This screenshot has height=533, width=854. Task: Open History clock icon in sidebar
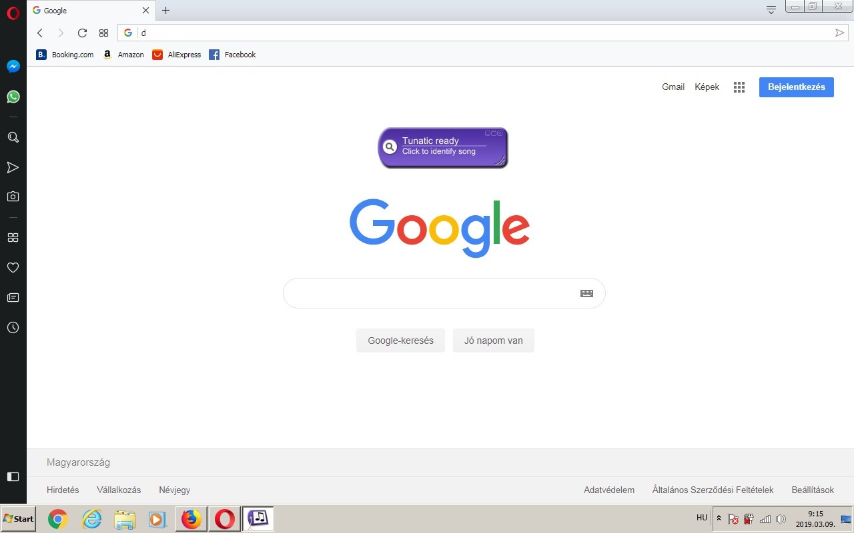coord(13,328)
